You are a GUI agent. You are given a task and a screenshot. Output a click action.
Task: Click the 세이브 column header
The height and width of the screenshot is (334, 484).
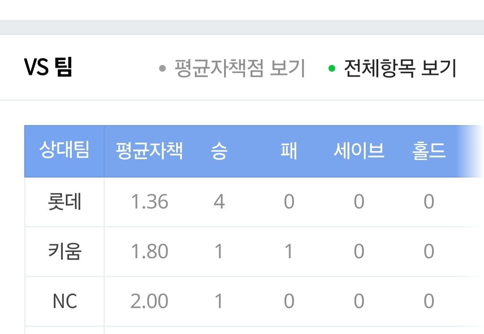(359, 151)
